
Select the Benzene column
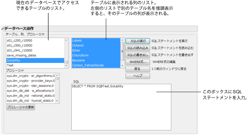tap(96, 60)
